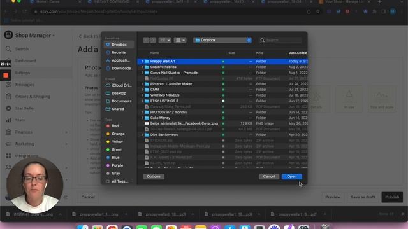Expand the Canva Nail Quotes - Premade folder
The image size is (408, 229).
coord(142,73)
